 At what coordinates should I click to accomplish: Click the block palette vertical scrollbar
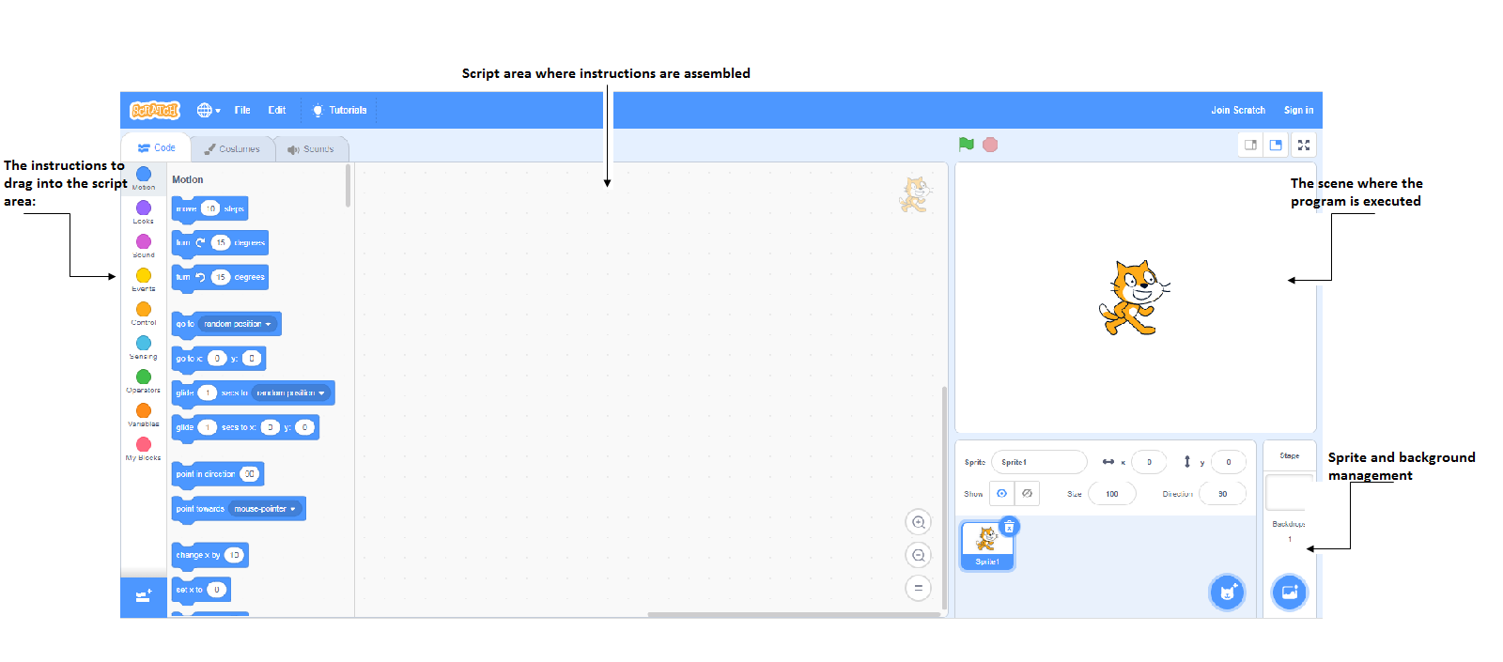point(348,186)
